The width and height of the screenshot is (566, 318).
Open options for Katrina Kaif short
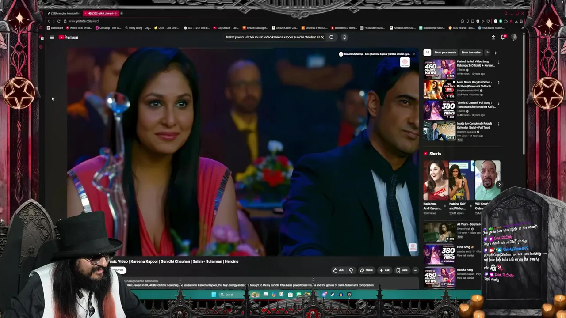coord(471,206)
